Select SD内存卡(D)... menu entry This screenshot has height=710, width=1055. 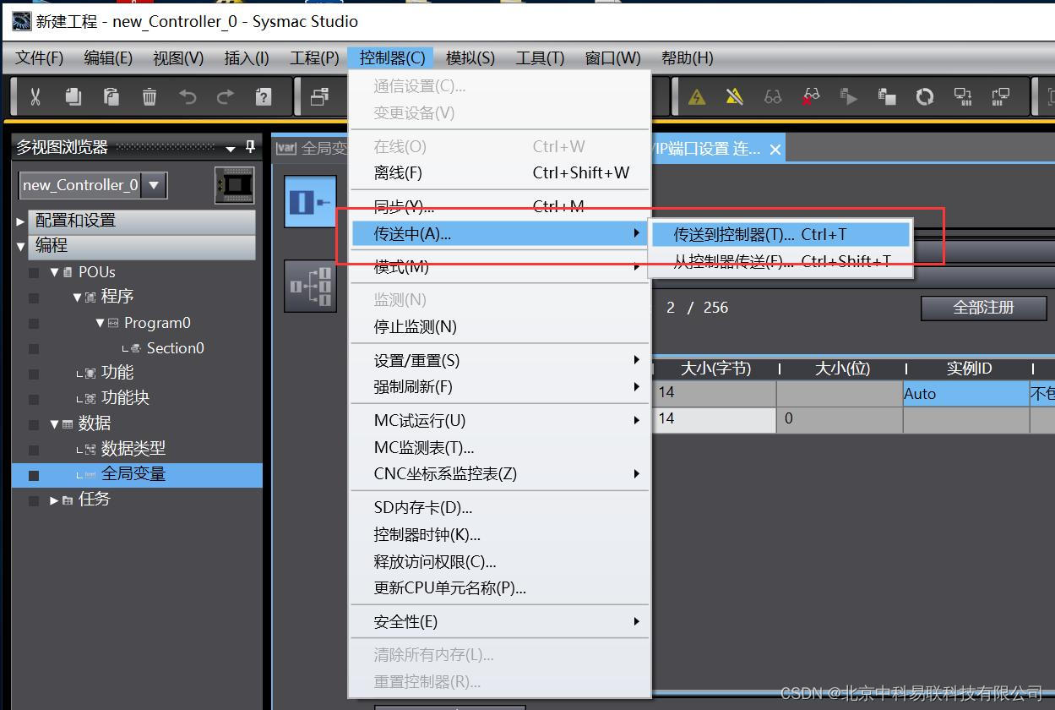(x=500, y=508)
